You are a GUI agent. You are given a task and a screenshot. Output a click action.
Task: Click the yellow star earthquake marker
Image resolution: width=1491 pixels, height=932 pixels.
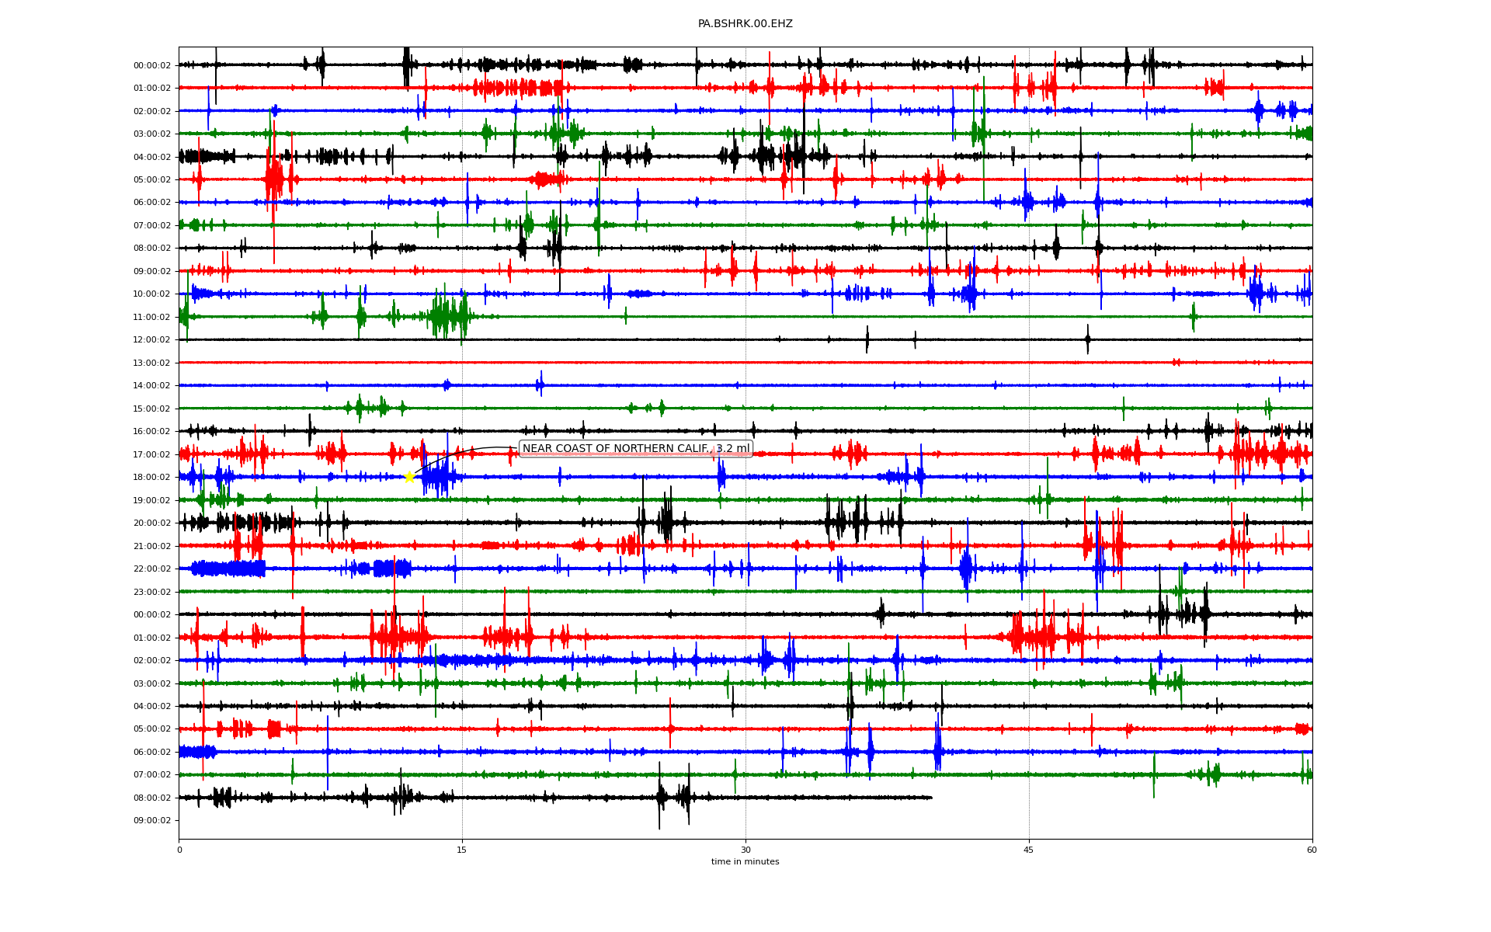coord(409,477)
